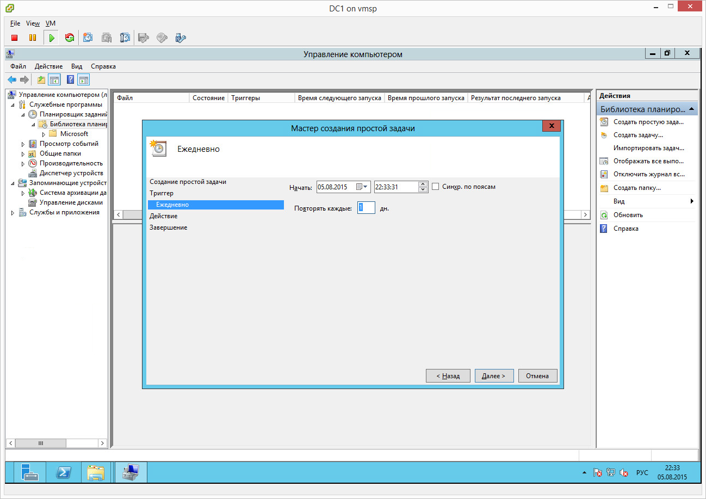Click the Disk Management icon in tree
Screen dimensions: 706x499
[33, 202]
